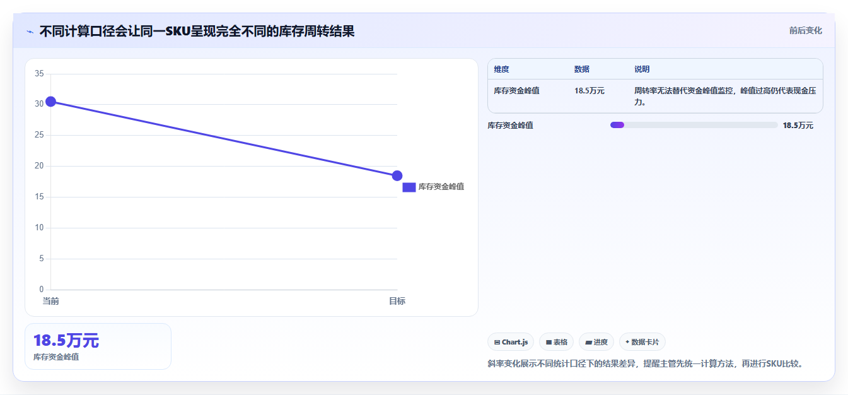
Task: Click the lightning icon beside the title
Action: coord(30,32)
